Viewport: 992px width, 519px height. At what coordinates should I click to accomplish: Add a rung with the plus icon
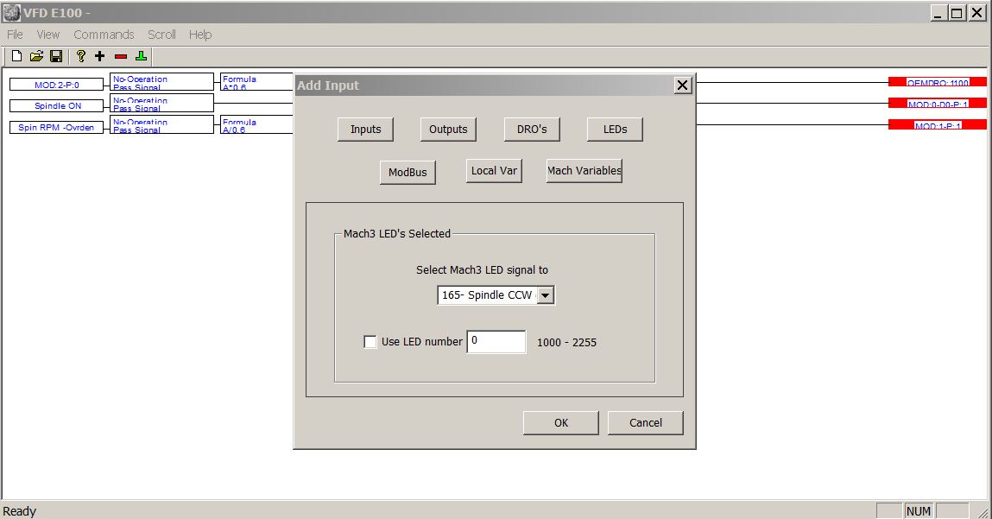tap(100, 56)
